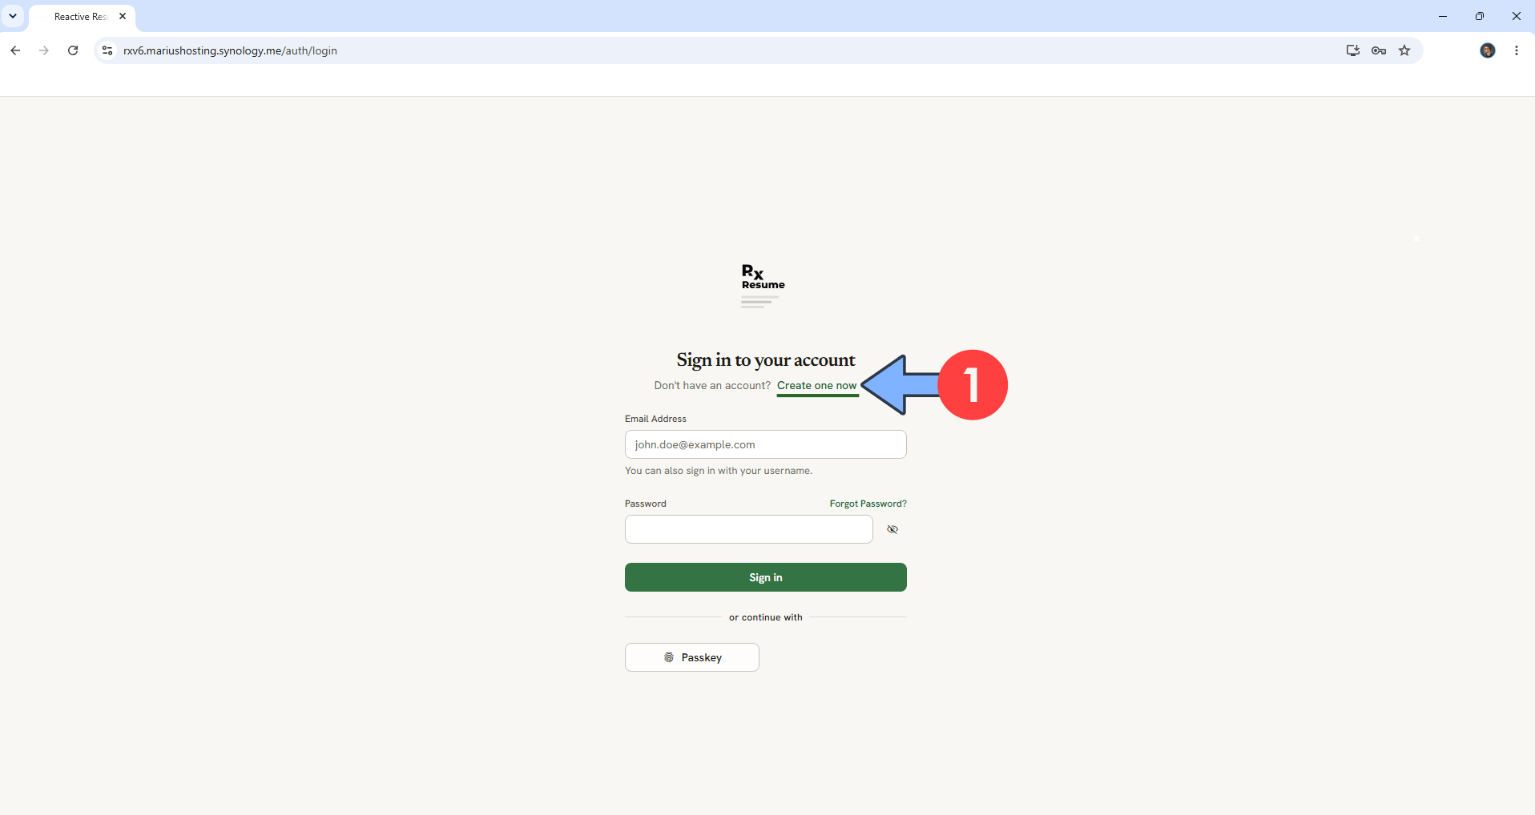Click "Don't have an account?" text
This screenshot has height=815, width=1535.
[x=712, y=386]
